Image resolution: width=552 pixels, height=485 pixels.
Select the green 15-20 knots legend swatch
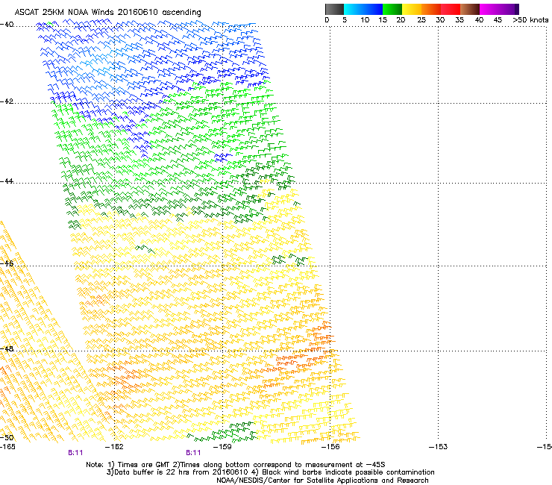point(392,9)
